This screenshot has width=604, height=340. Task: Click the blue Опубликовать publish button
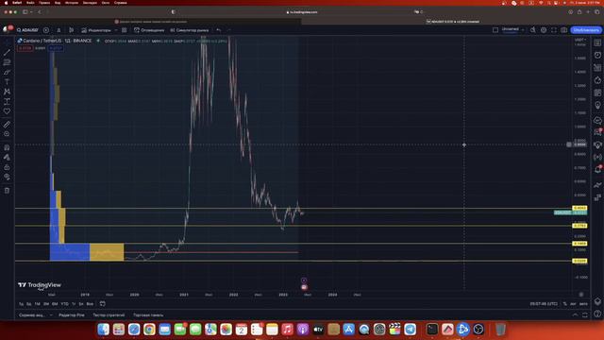click(x=586, y=29)
